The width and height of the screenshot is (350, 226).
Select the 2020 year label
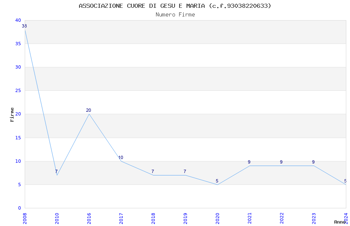click(x=217, y=218)
